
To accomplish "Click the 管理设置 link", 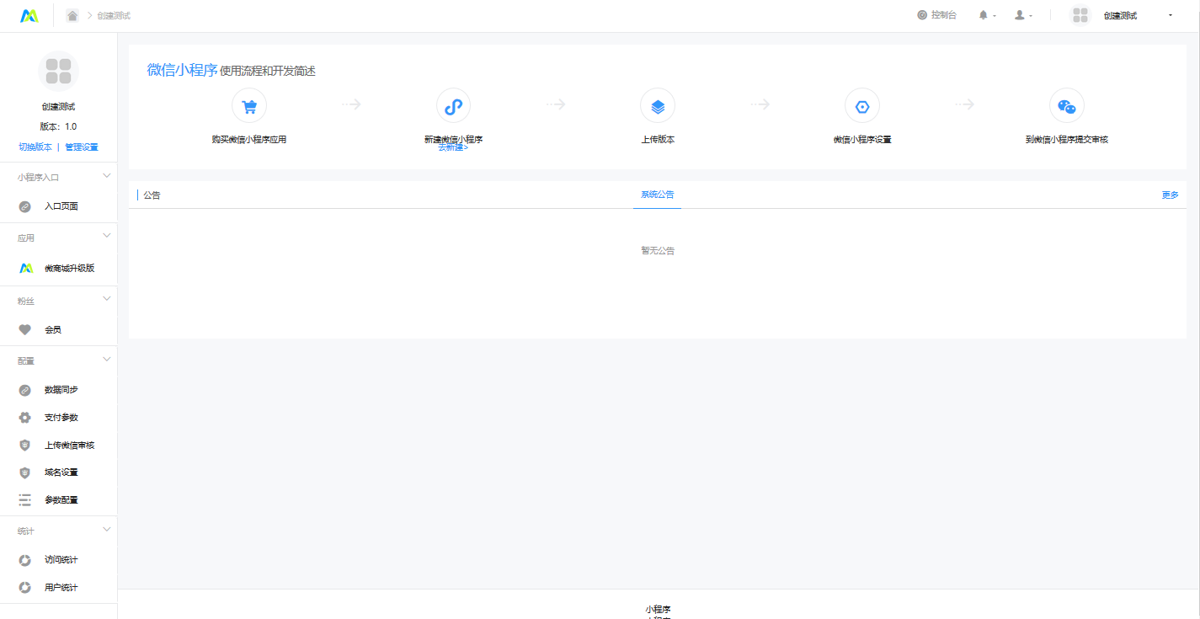I will tap(82, 147).
